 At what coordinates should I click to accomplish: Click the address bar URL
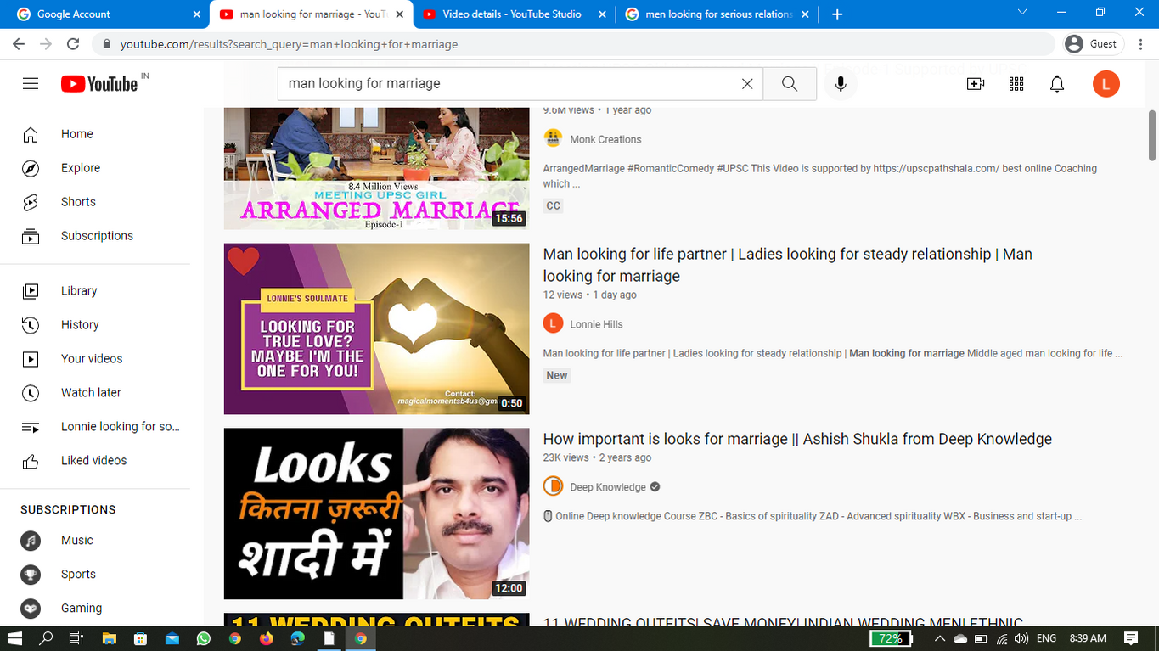289,44
